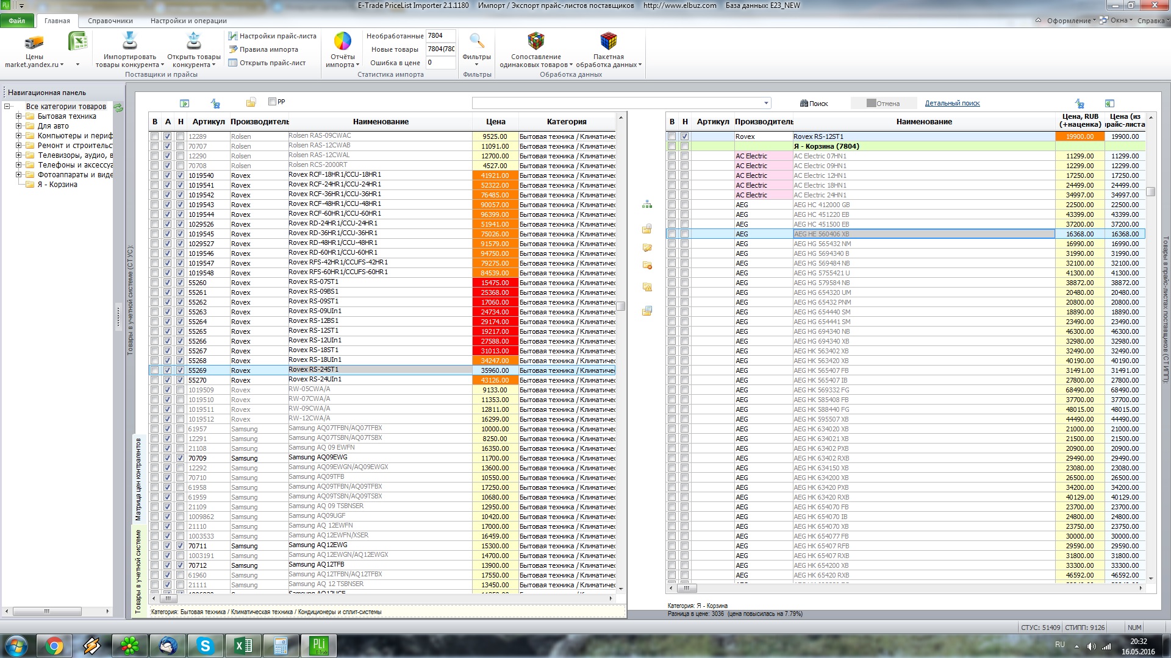Toggle H checkbox for Samsung AQ09EWG row

pyautogui.click(x=180, y=458)
